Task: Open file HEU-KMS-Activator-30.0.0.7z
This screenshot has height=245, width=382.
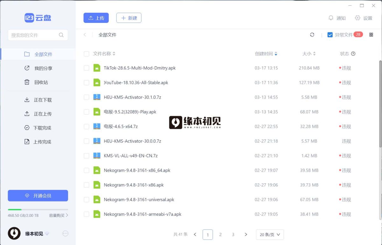Action: [x=132, y=141]
